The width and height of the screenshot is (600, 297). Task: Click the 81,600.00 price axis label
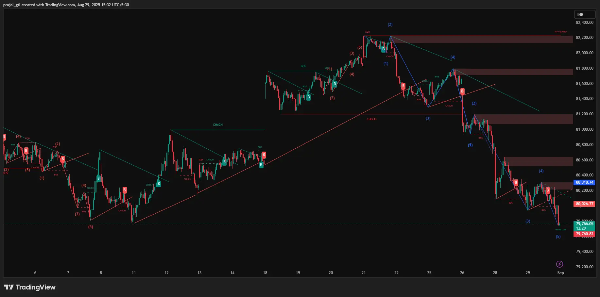coord(585,84)
